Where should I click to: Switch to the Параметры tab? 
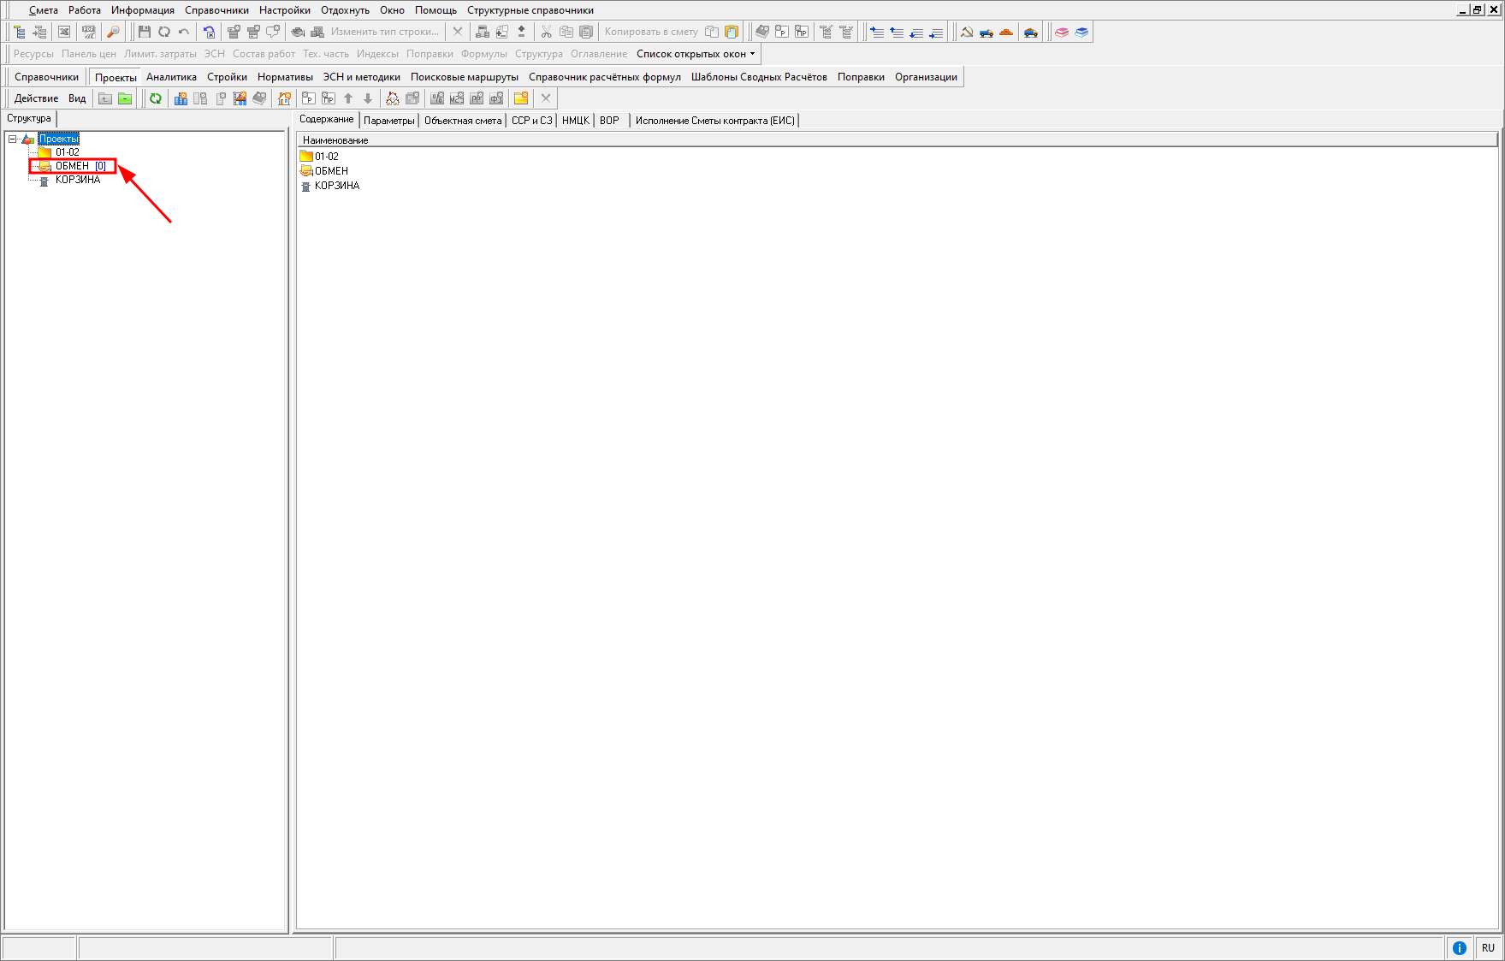tap(389, 121)
